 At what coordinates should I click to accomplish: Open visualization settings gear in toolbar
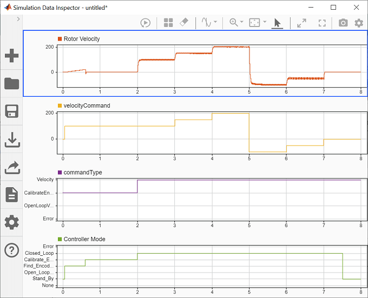pos(359,23)
